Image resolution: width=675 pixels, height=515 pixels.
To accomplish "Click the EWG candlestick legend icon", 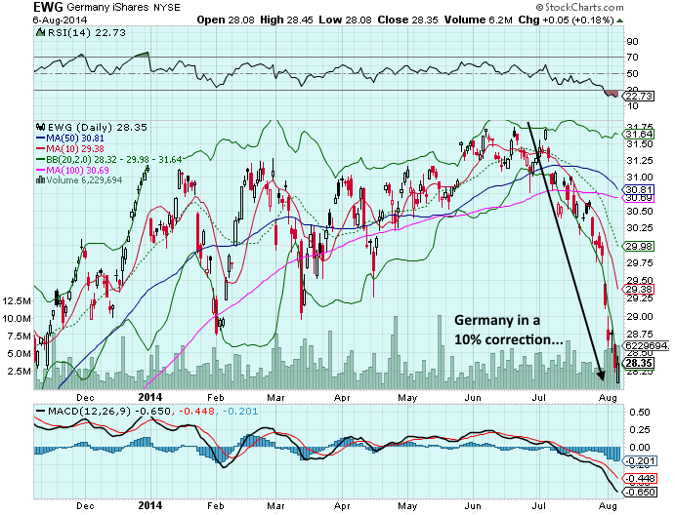I will pyautogui.click(x=39, y=127).
